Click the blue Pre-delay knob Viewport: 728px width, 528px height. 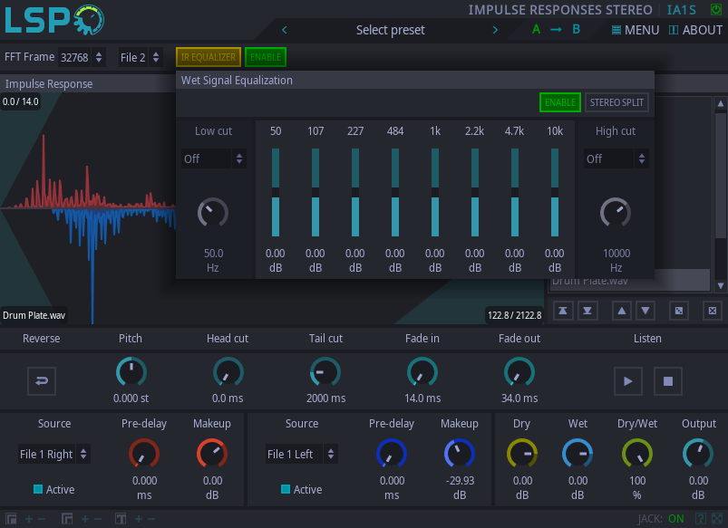click(392, 454)
